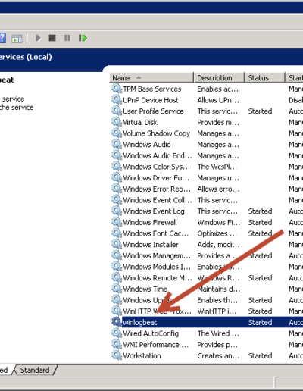The image size is (303, 391).
Task: Switch to the Standard tab
Action: point(35,370)
